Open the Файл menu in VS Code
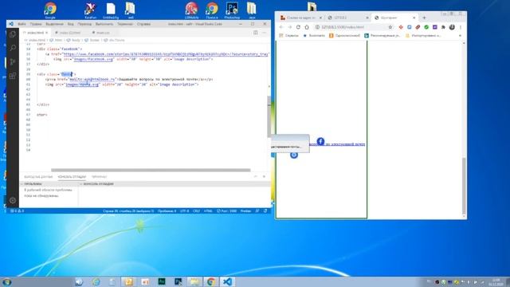510x287 pixels. pyautogui.click(x=22, y=24)
